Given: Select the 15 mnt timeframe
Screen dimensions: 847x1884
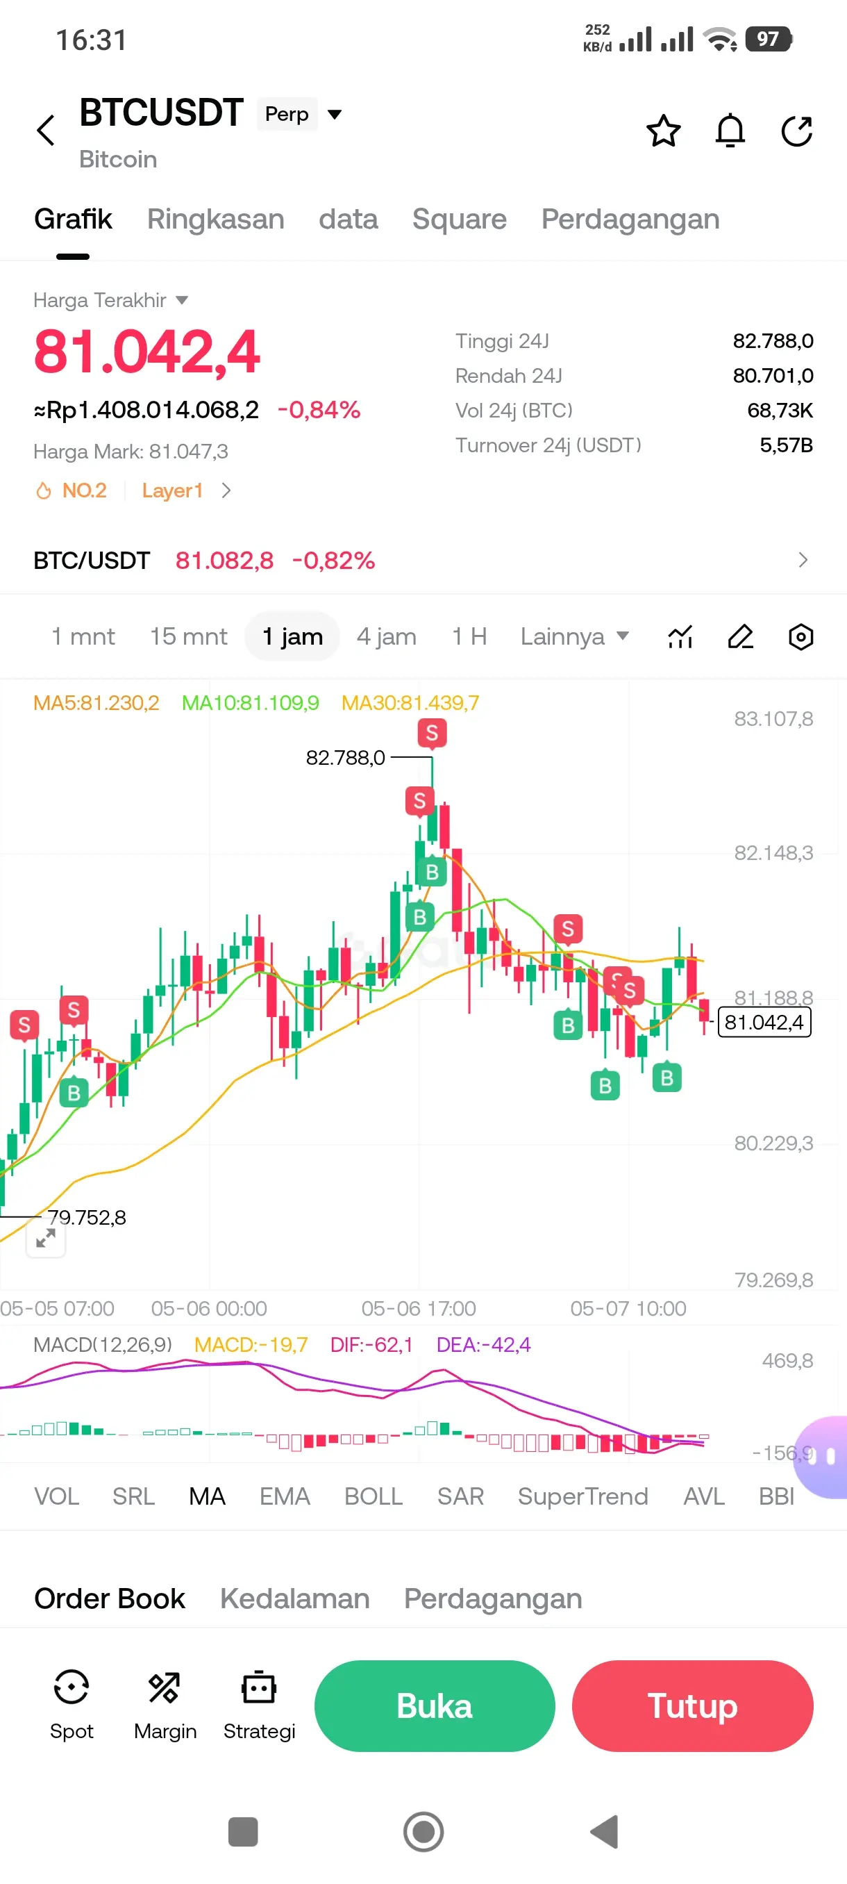Looking at the screenshot, I should click(x=189, y=637).
